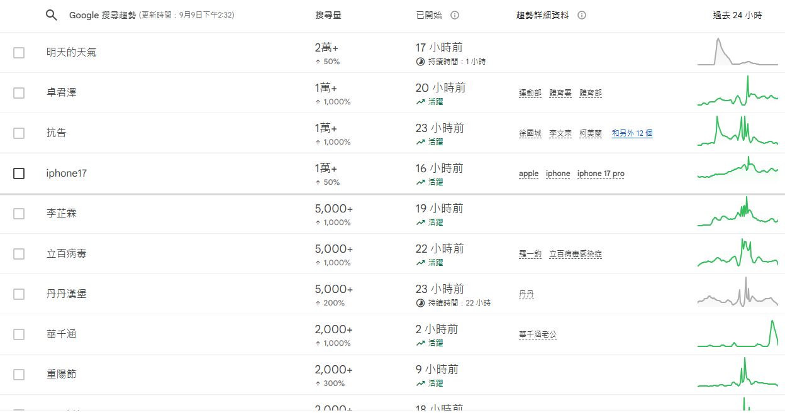Click info icon next to 已開始
This screenshot has height=413, width=785.
(455, 15)
